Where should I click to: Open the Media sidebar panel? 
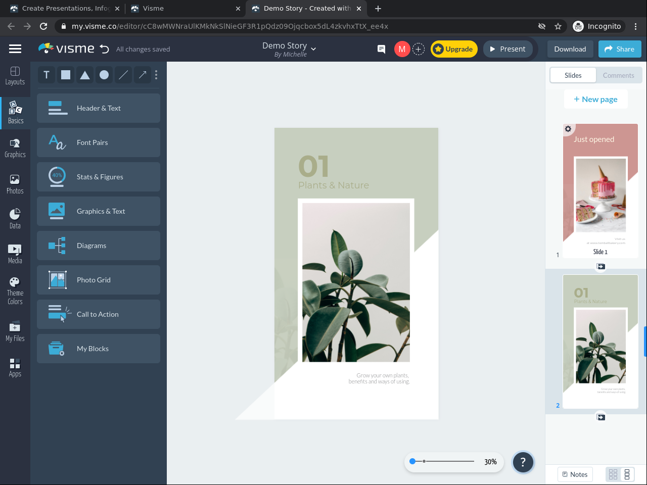15,254
